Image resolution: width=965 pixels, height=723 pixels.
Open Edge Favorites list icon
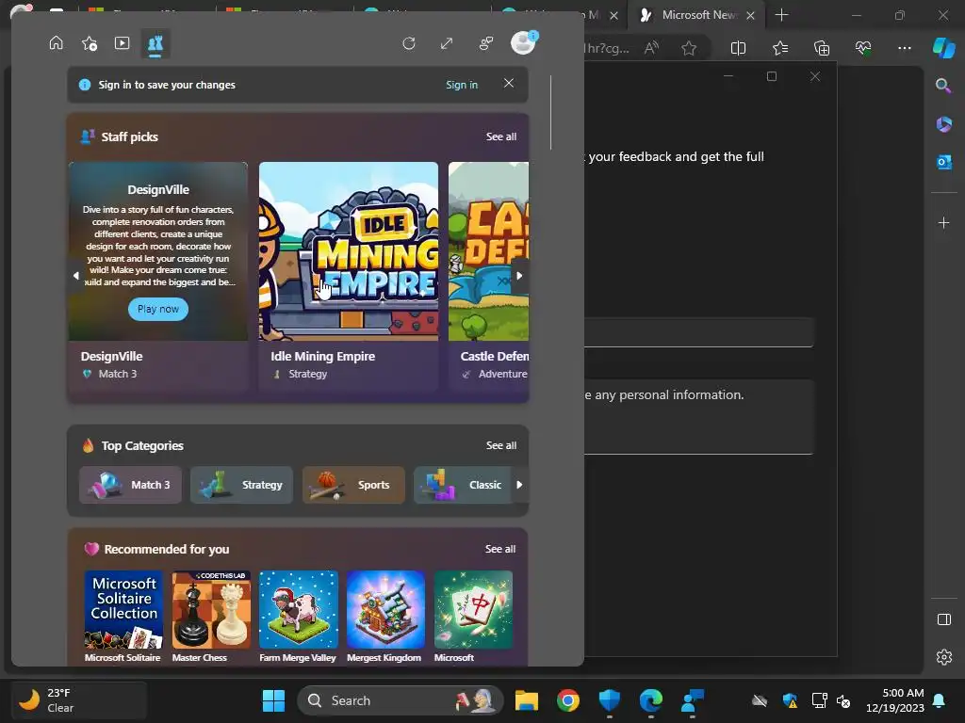click(779, 48)
